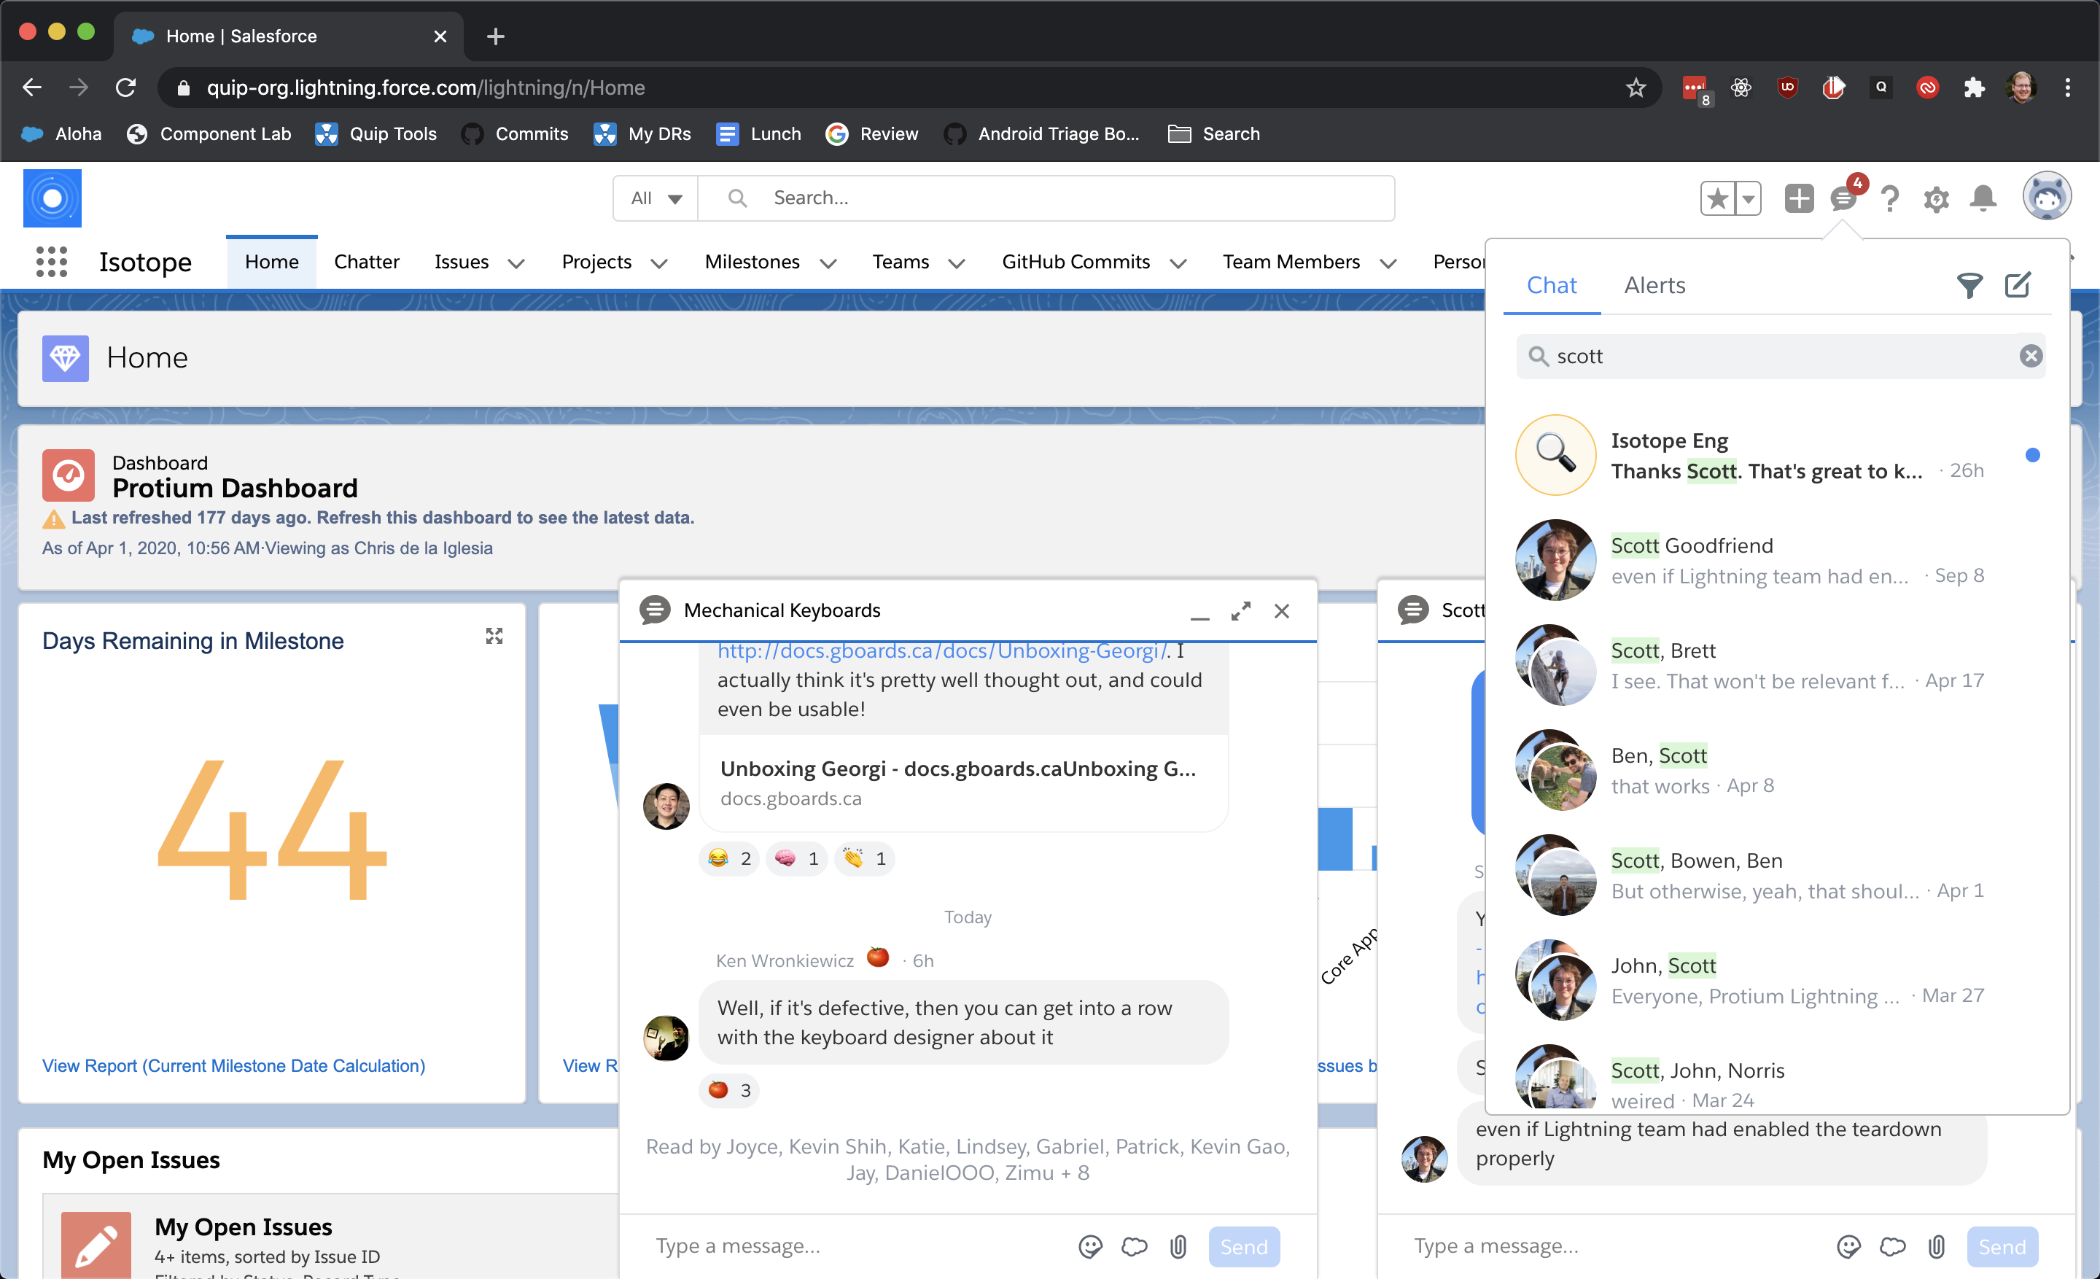Screen dimensions: 2100x1279
Task: Reload the page in Chrome
Action: [125, 87]
